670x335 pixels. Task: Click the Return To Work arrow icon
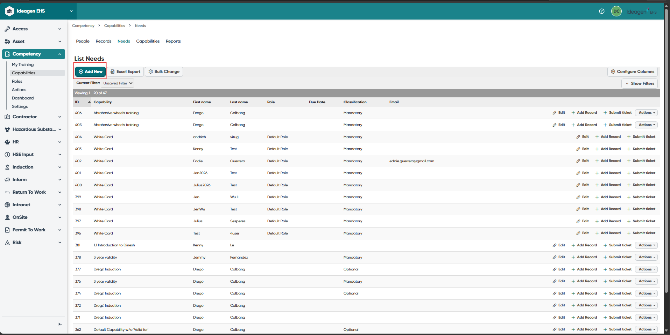(x=7, y=192)
